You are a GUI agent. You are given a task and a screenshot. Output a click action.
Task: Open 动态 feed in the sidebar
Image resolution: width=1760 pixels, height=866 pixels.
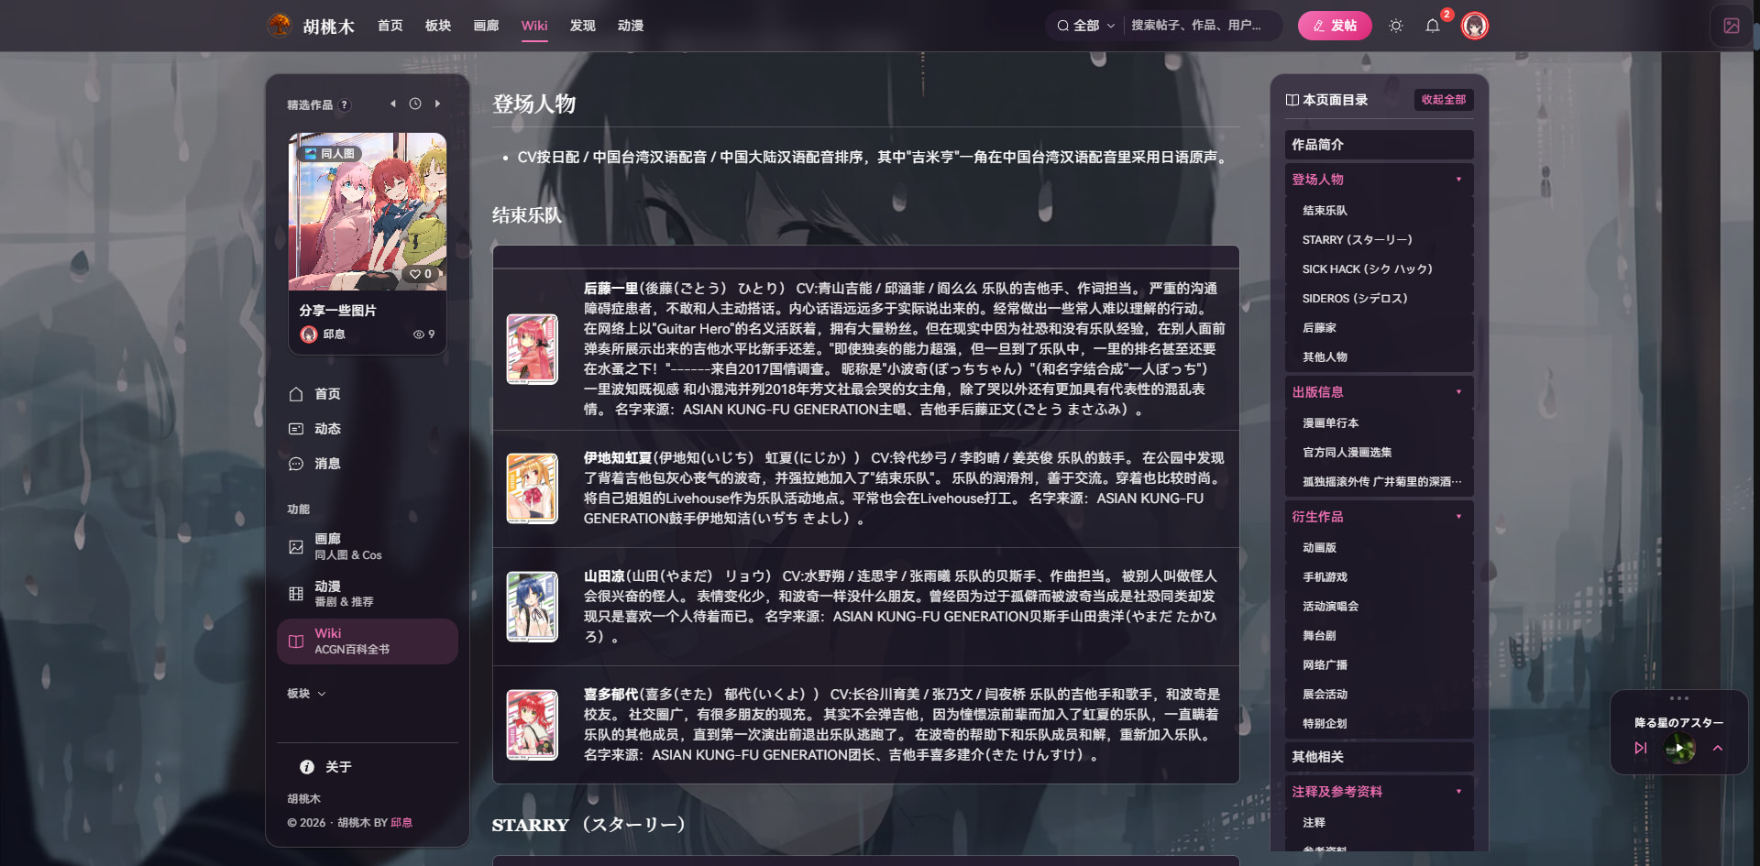point(367,429)
